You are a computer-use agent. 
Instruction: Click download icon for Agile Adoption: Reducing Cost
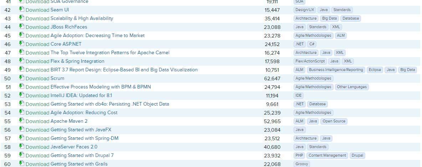pos(22,112)
